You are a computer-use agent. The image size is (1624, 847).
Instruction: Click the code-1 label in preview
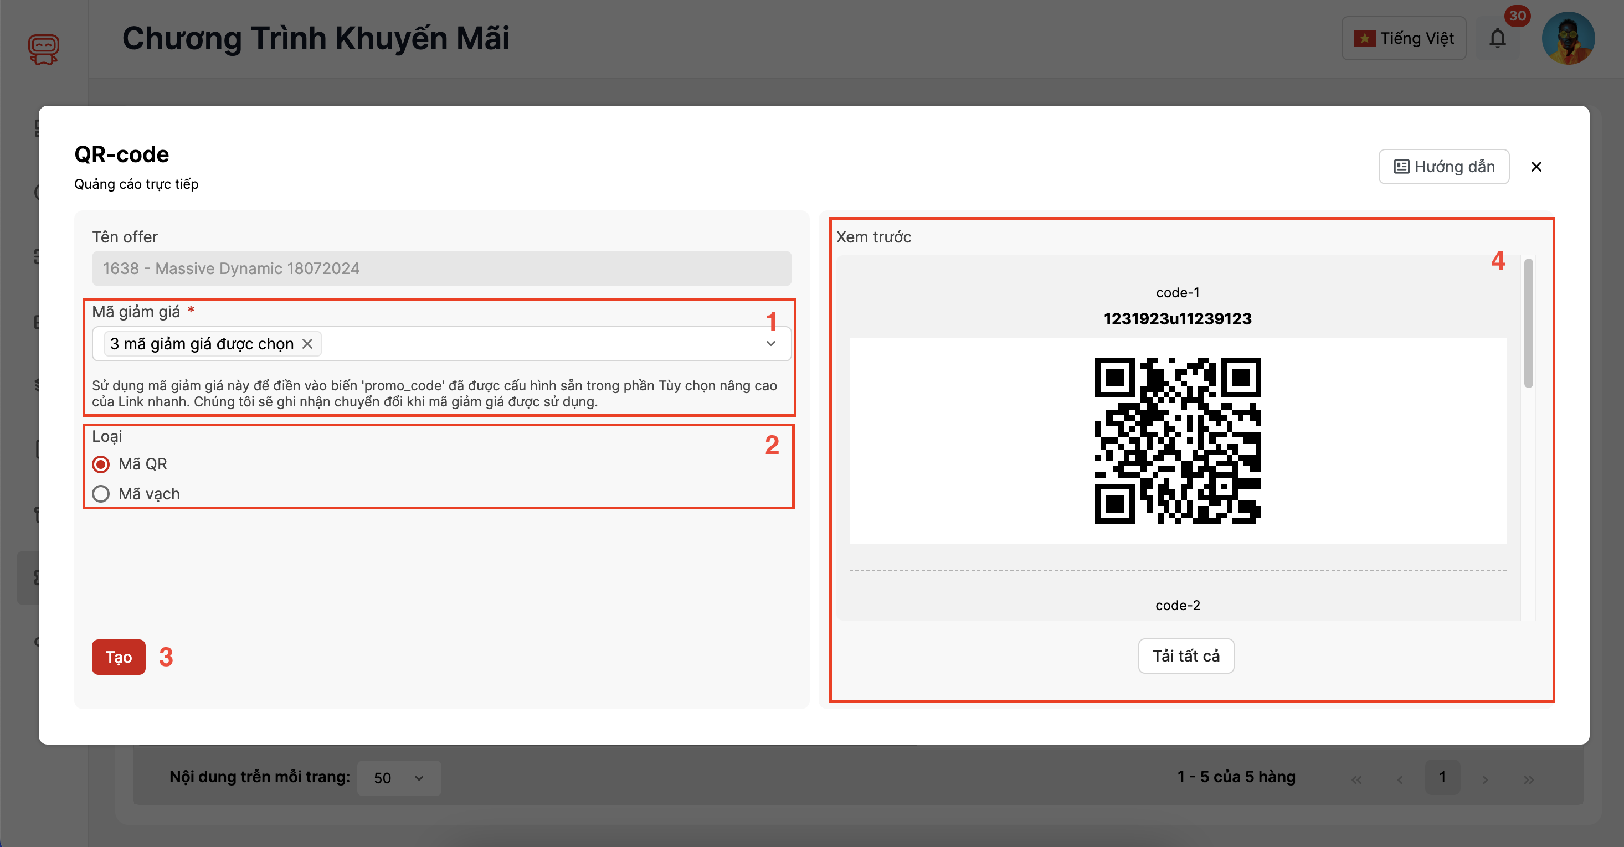tap(1177, 292)
